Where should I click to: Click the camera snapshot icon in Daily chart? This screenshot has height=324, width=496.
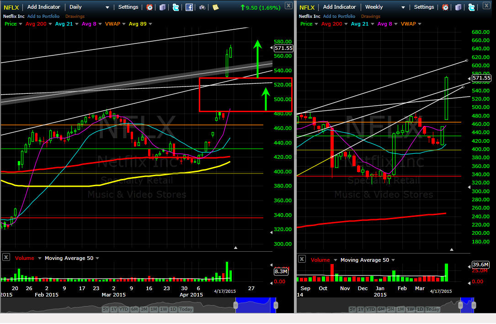click(203, 7)
